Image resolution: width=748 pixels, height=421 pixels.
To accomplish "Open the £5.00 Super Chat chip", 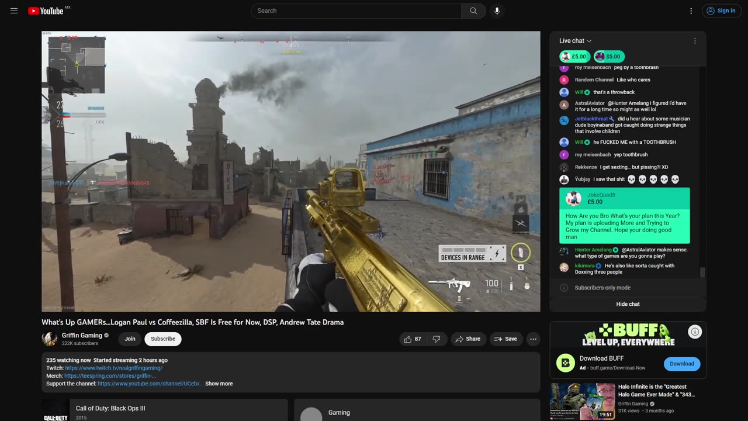I will pos(574,57).
